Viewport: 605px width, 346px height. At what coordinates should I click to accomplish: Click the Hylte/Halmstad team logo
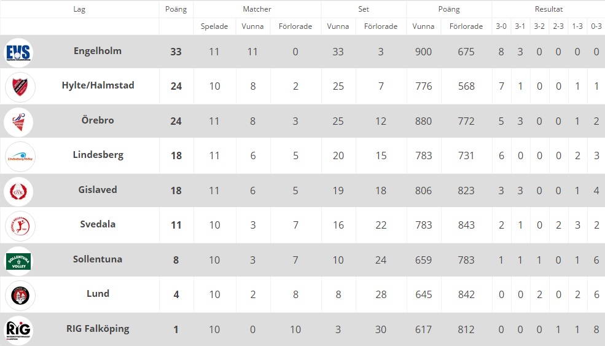click(x=20, y=87)
